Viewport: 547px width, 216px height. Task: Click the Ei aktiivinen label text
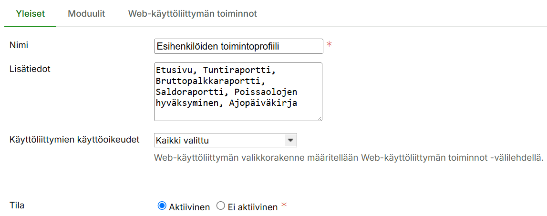pos(252,207)
